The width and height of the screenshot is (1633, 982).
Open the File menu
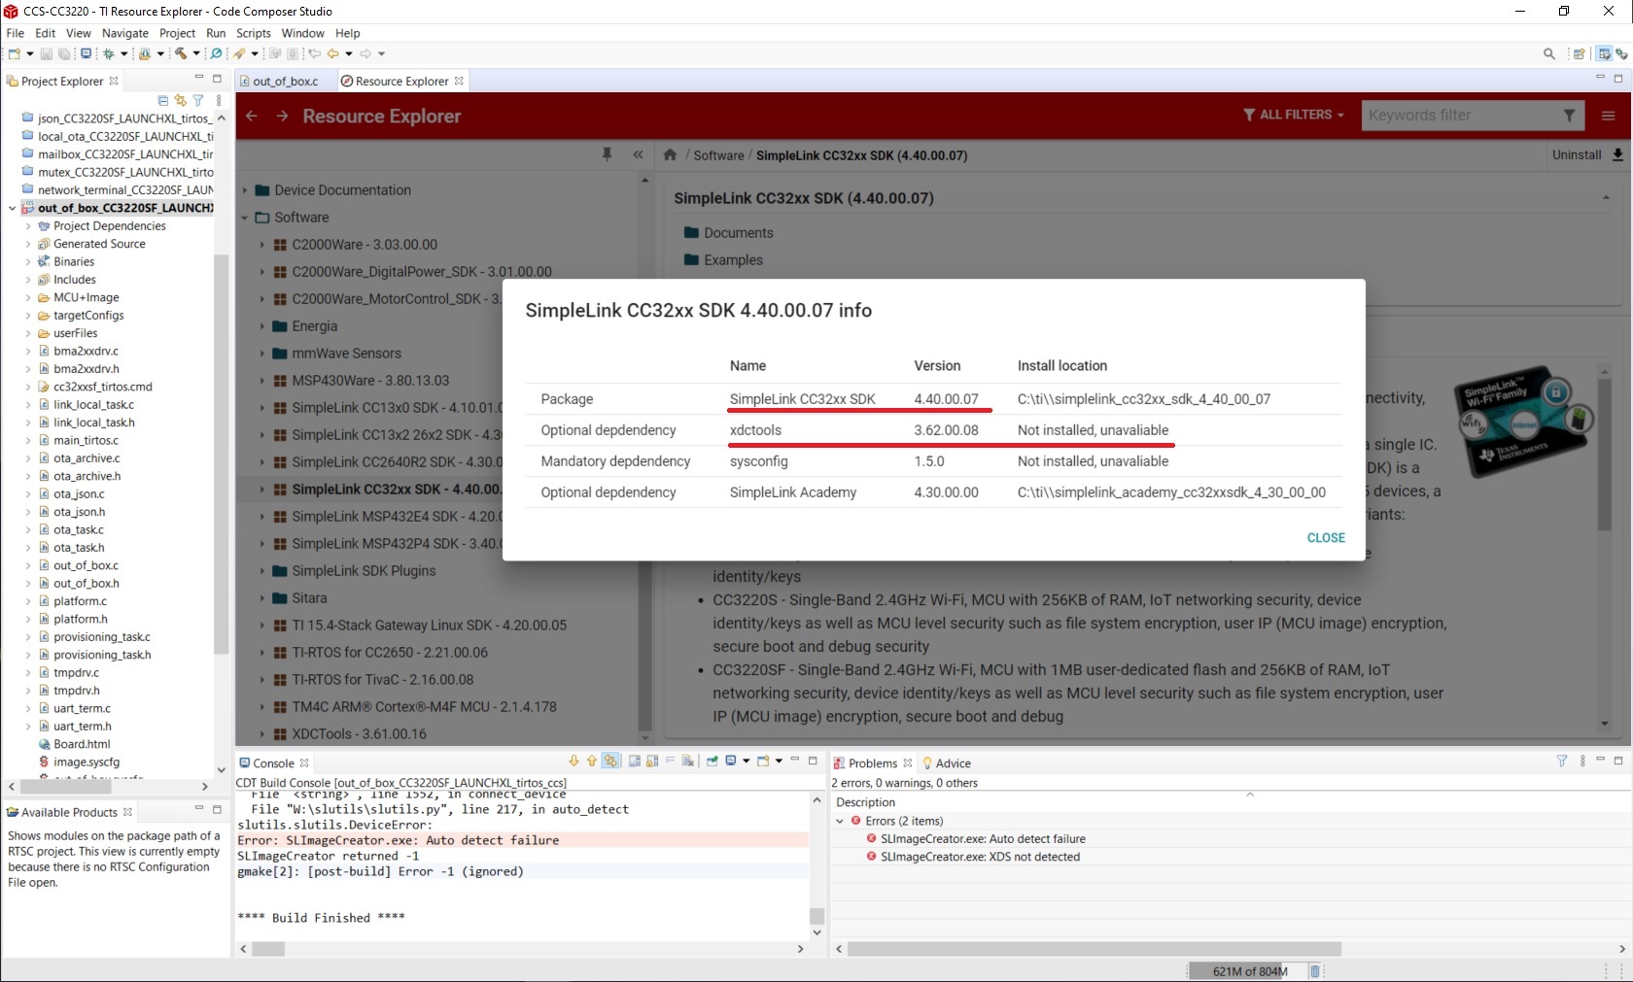16,33
